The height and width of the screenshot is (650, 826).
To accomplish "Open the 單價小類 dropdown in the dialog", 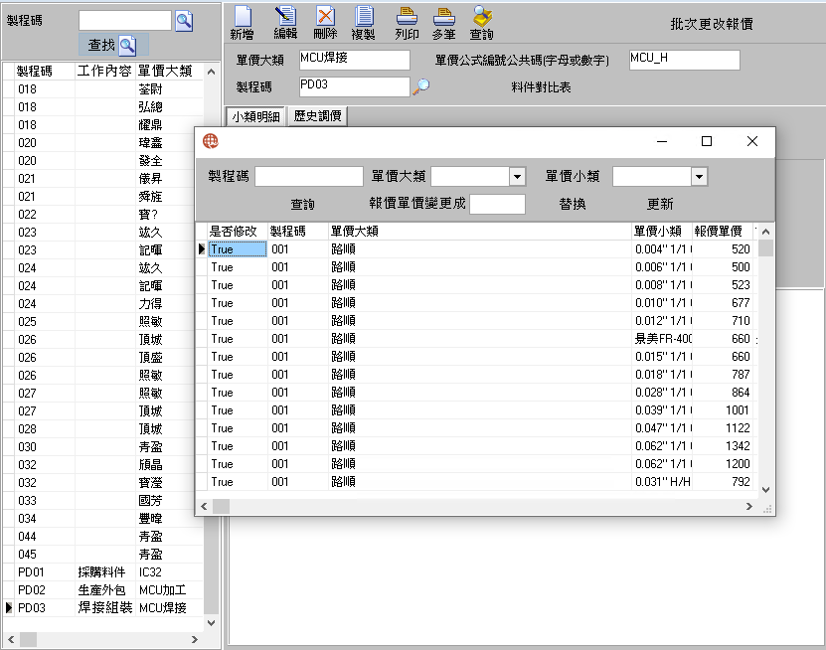I will [x=699, y=177].
